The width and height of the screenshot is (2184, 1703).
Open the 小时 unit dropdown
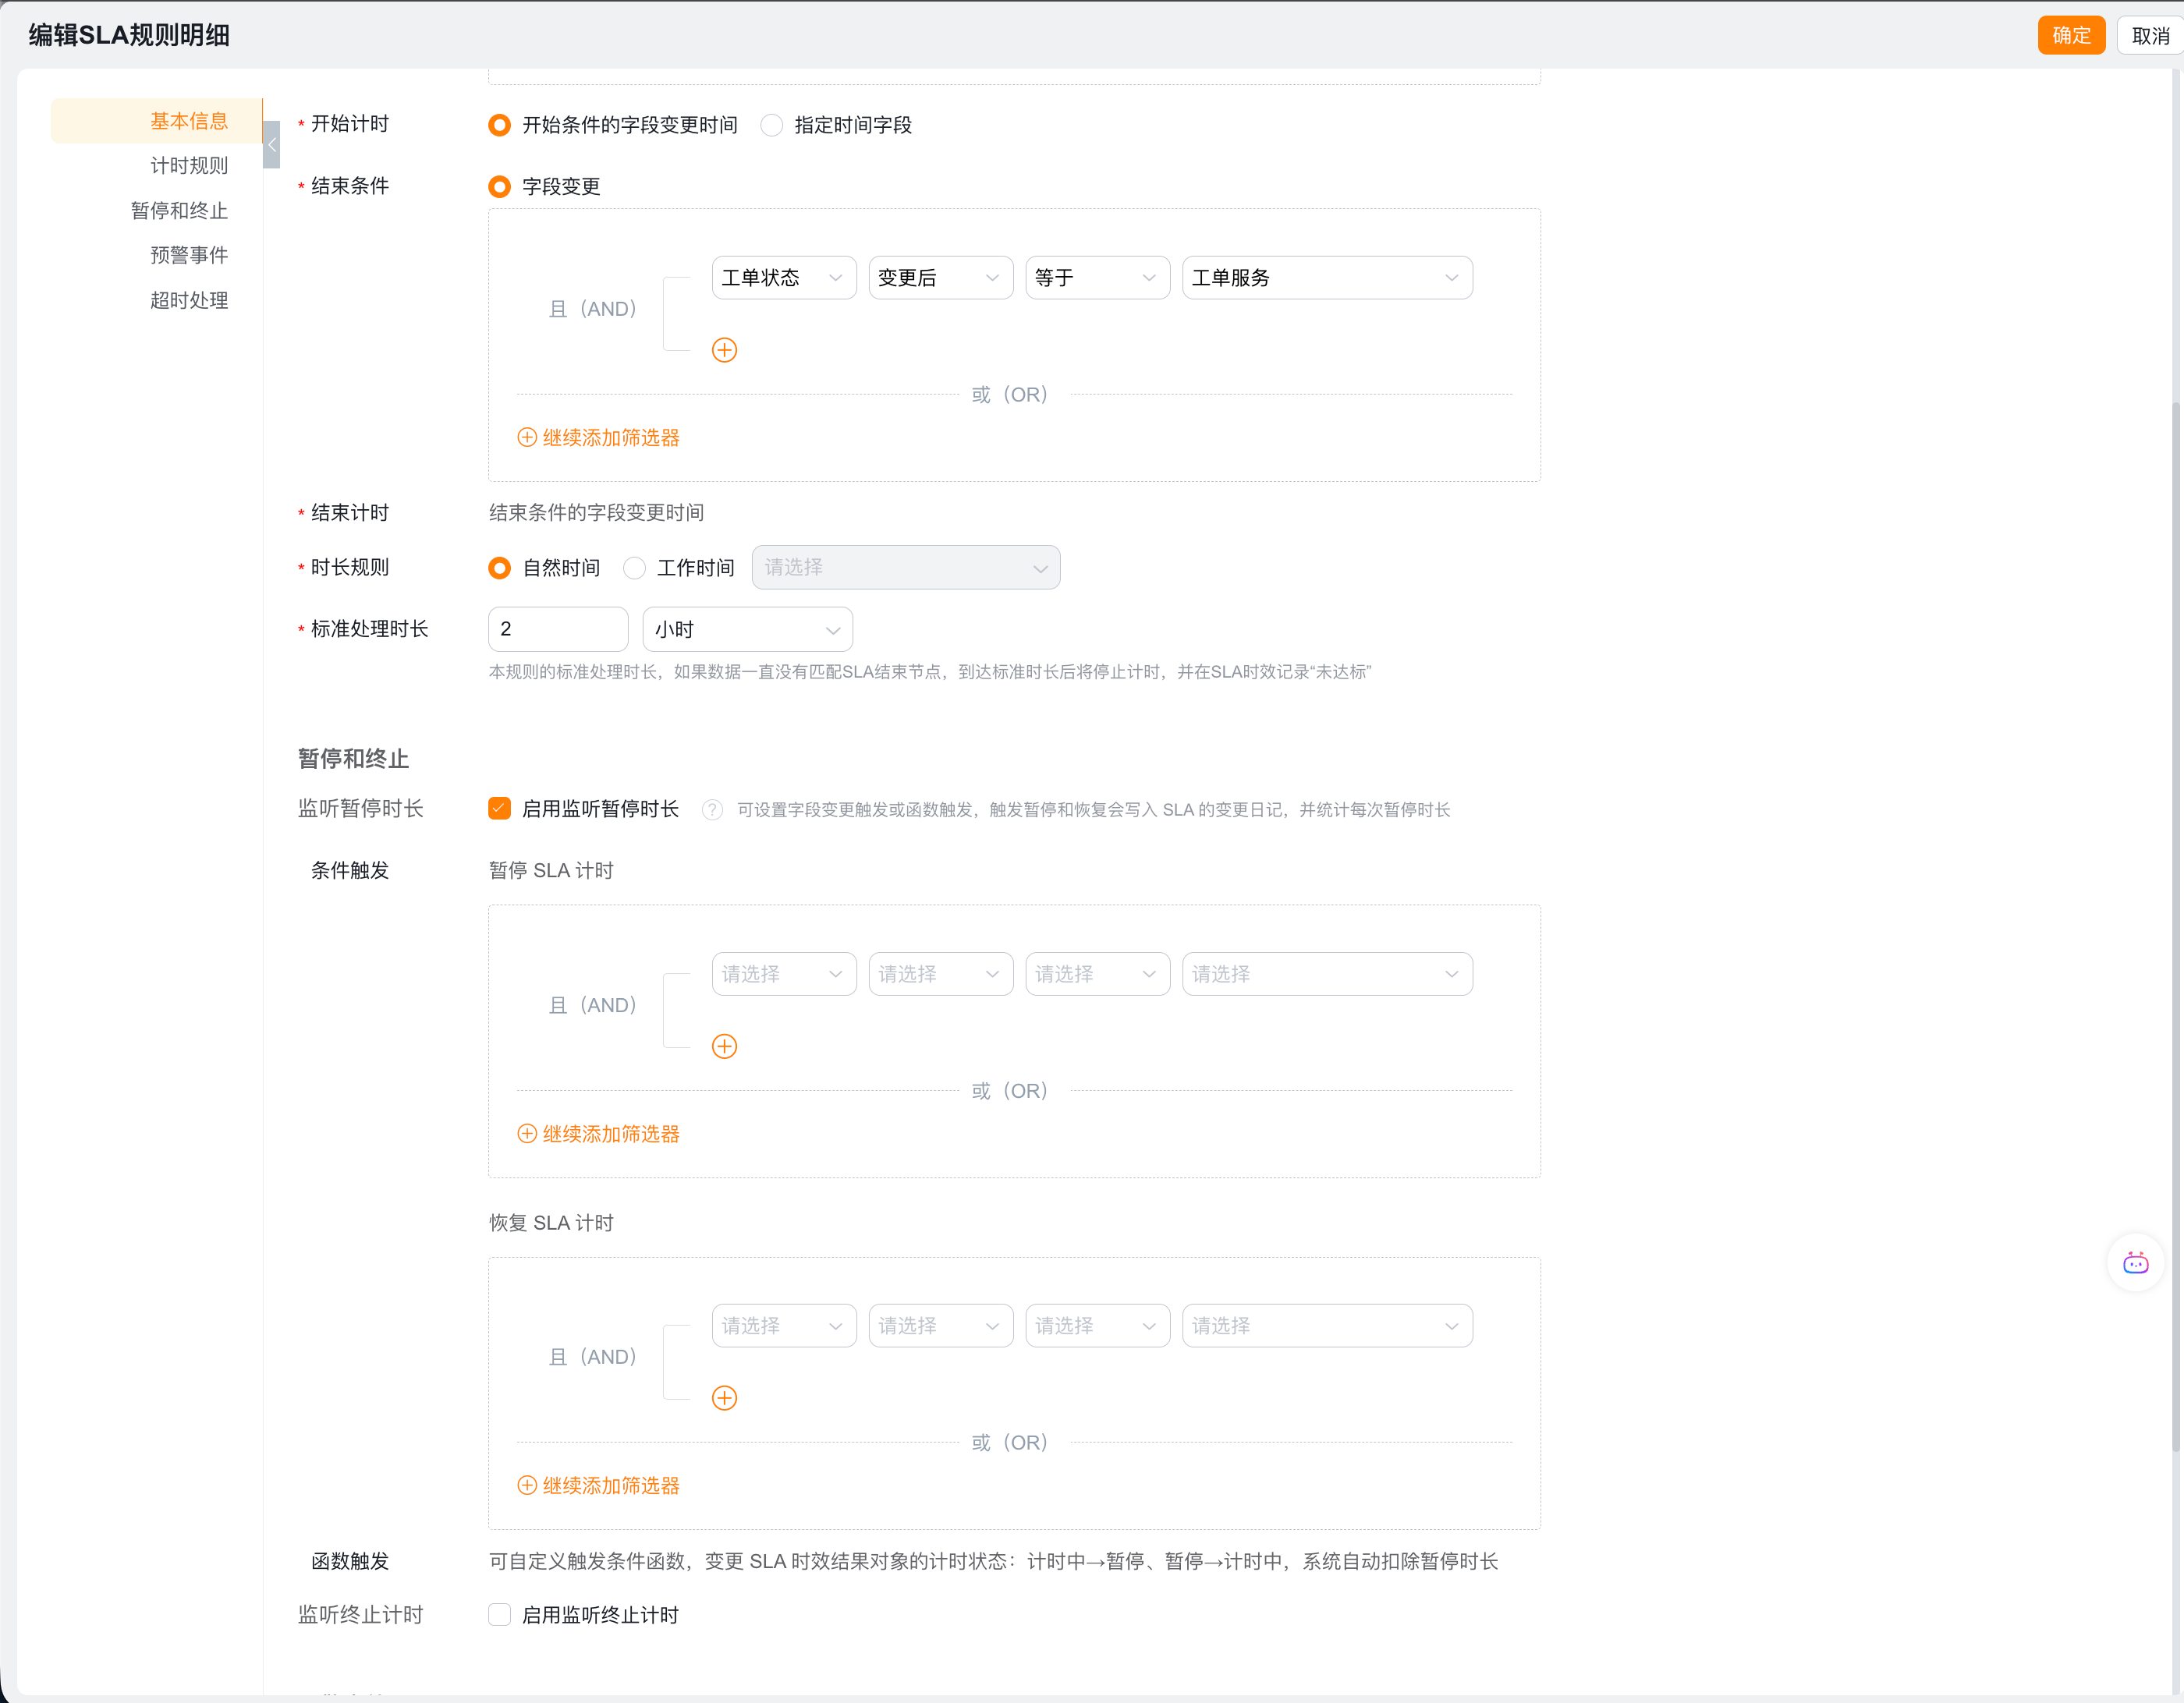(x=747, y=628)
